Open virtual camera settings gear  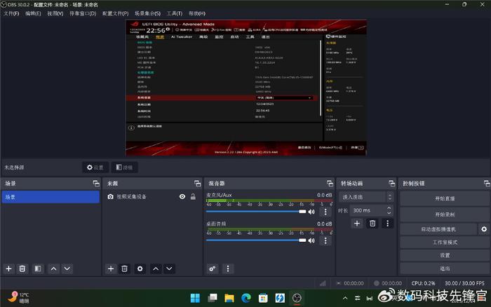click(484, 229)
